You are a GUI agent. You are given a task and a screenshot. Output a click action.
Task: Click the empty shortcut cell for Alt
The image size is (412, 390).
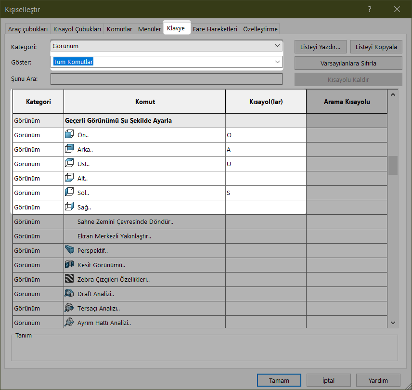click(266, 179)
